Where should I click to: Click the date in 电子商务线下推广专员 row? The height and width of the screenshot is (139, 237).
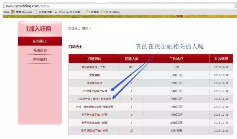tap(221, 130)
